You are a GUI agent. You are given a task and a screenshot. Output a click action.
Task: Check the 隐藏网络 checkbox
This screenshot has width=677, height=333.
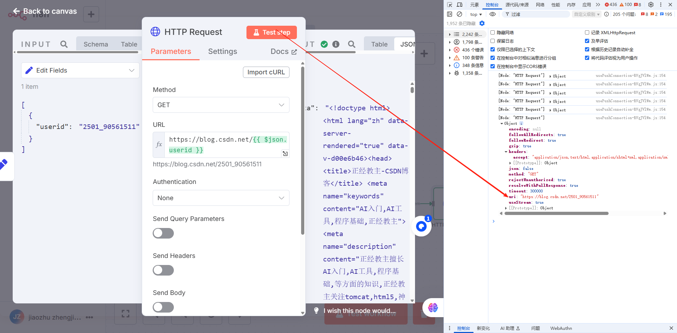(x=493, y=32)
